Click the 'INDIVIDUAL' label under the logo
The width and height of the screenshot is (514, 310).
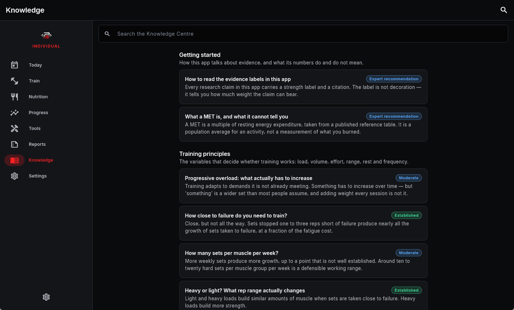pos(46,46)
